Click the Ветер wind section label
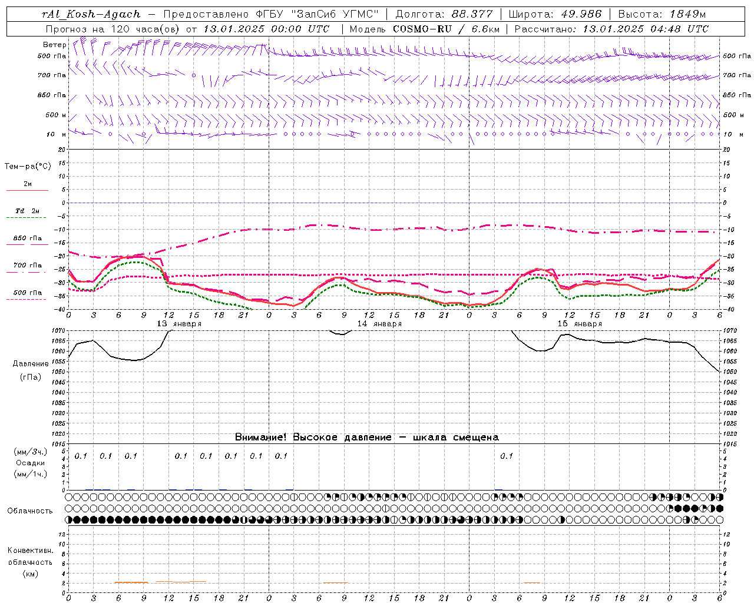The width and height of the screenshot is (754, 603). click(54, 45)
